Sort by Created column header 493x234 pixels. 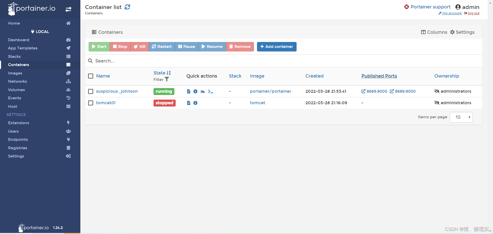[x=315, y=76]
